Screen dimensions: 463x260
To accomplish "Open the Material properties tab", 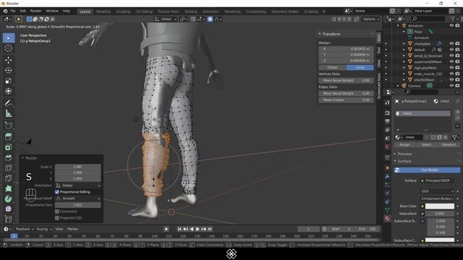I will point(388,218).
